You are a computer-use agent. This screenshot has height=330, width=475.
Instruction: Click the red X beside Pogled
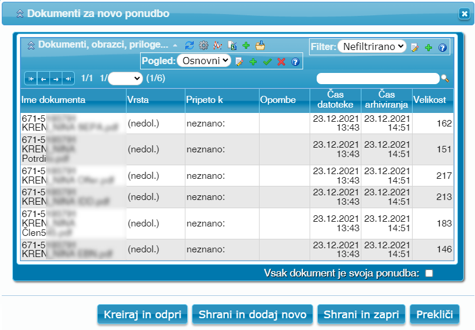click(281, 61)
